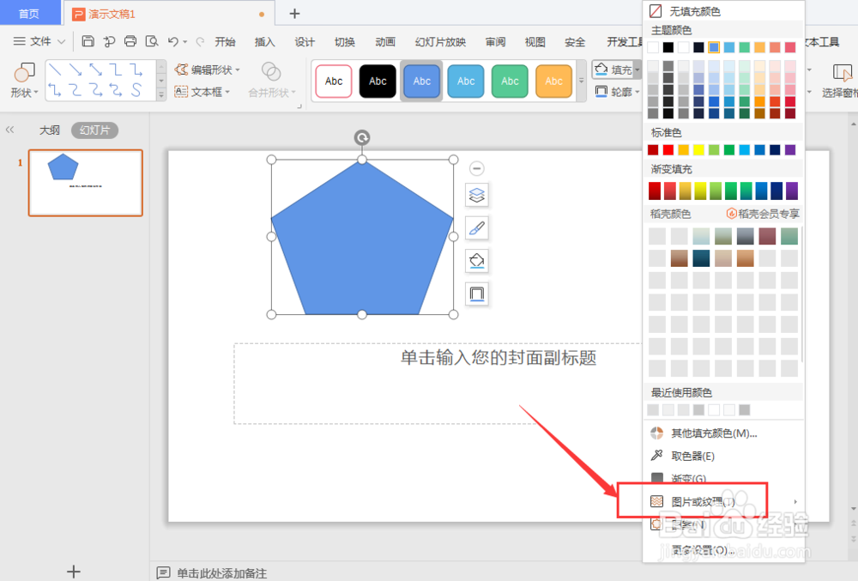Click the 合并形状 merge shapes icon
The width and height of the screenshot is (858, 581).
coord(271,71)
